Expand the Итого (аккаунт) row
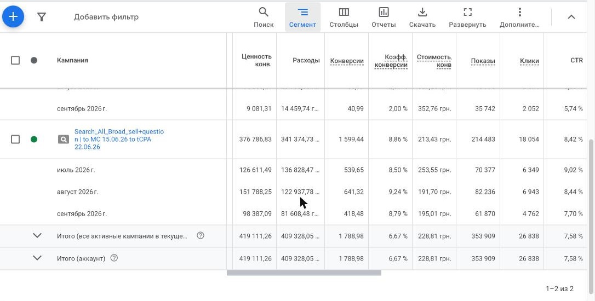Viewport: 595px width, 301px height. point(37,258)
